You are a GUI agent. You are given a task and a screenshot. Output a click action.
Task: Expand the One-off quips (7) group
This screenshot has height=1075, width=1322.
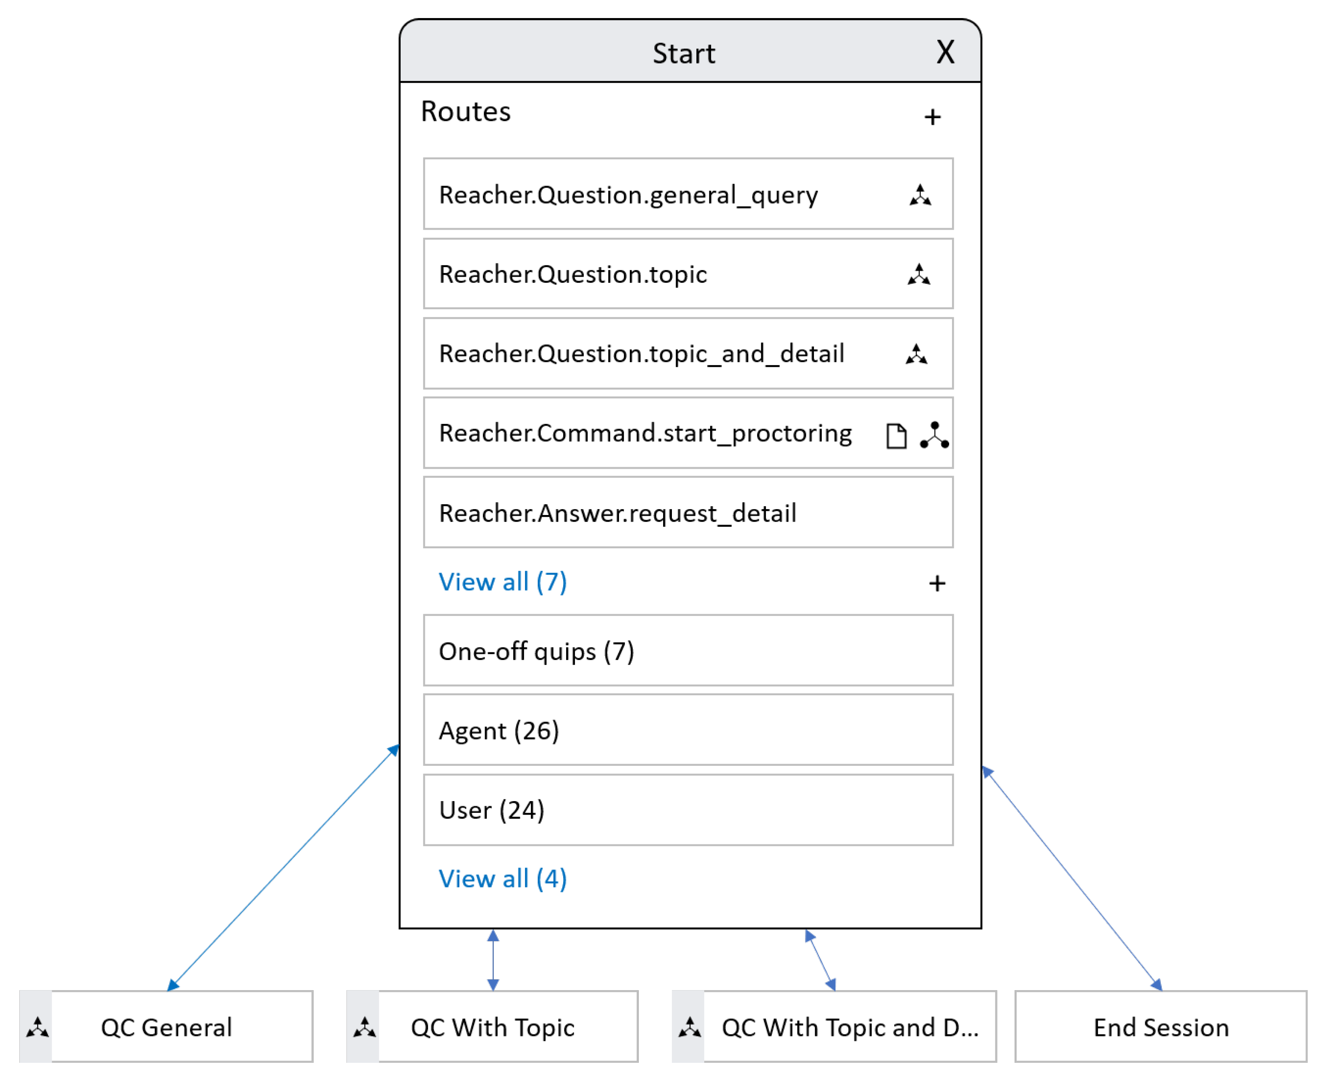pos(687,651)
